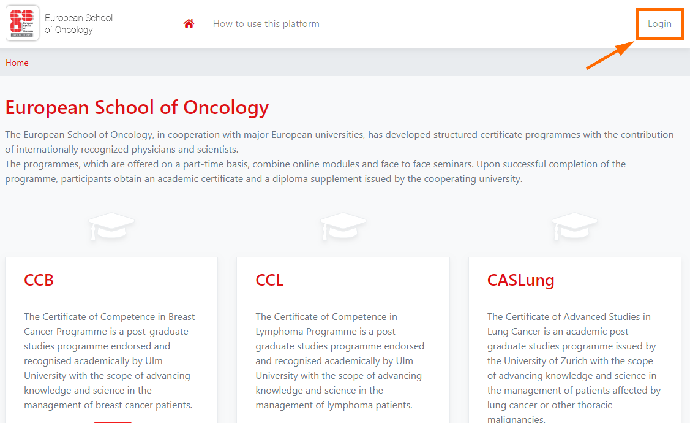Click the European School of Oncology site name

[x=79, y=24]
